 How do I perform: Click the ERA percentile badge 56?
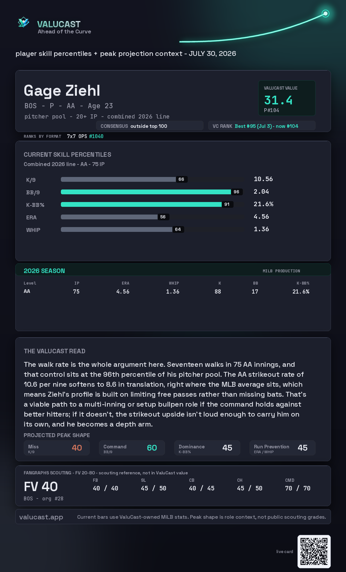pyautogui.click(x=163, y=217)
